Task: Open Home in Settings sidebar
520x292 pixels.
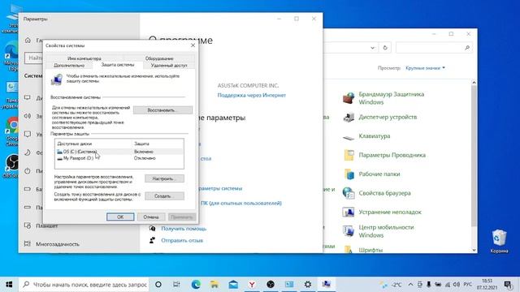Action: [x=28, y=41]
